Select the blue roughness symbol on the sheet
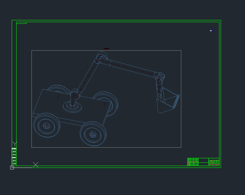 pos(212,30)
